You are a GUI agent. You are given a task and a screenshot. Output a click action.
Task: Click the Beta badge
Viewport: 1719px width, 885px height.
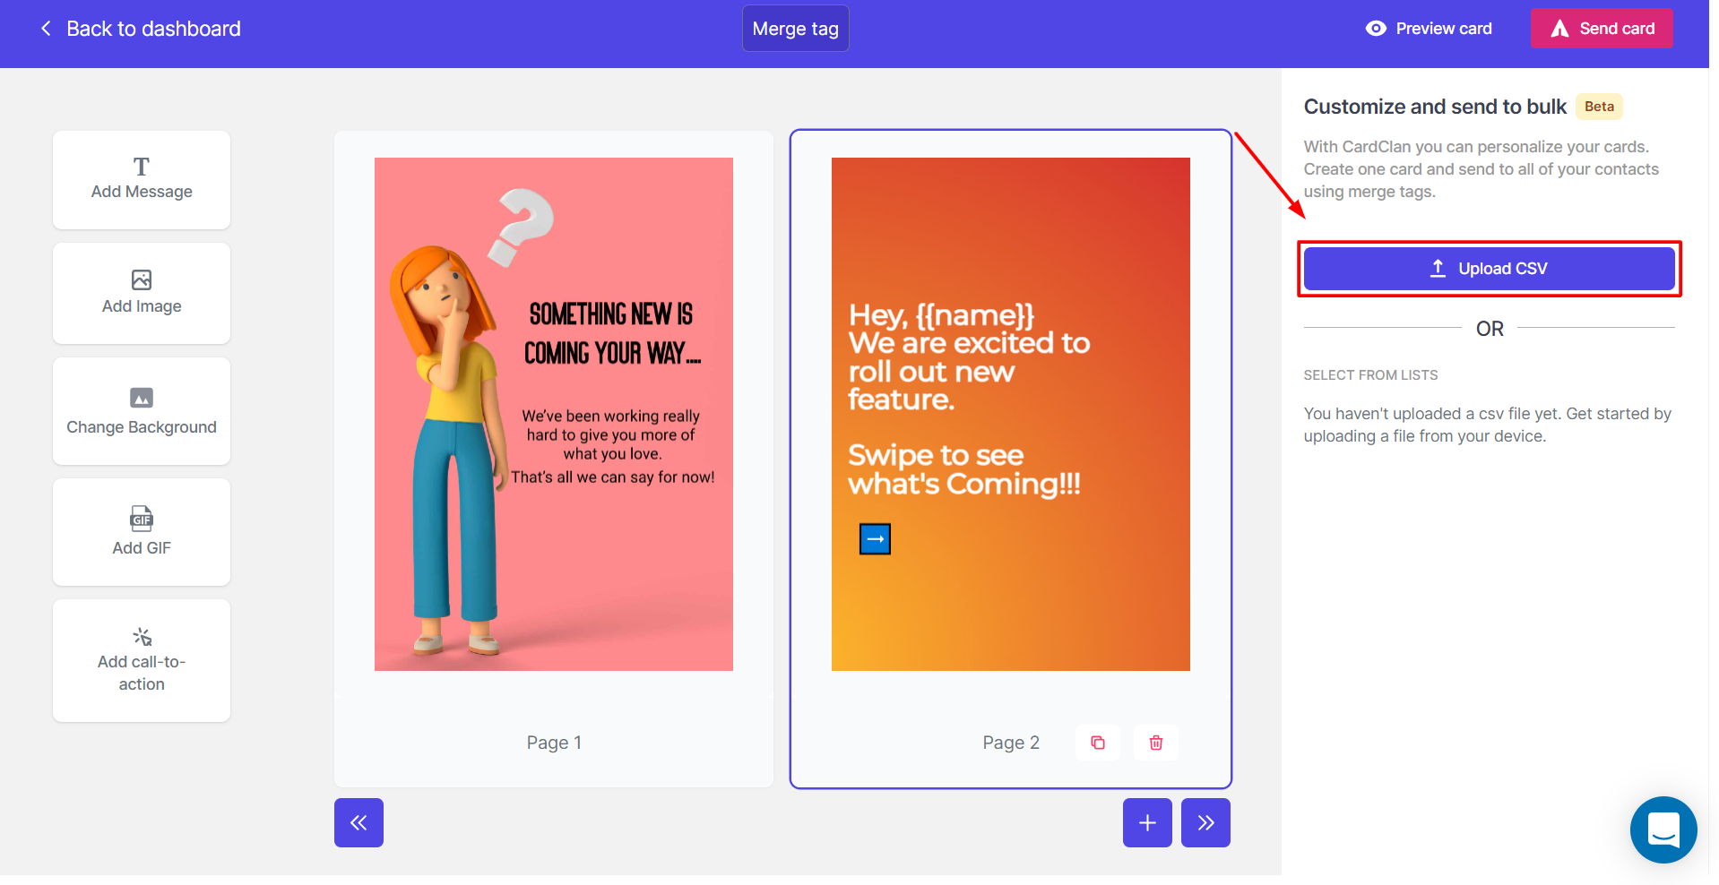click(x=1599, y=107)
